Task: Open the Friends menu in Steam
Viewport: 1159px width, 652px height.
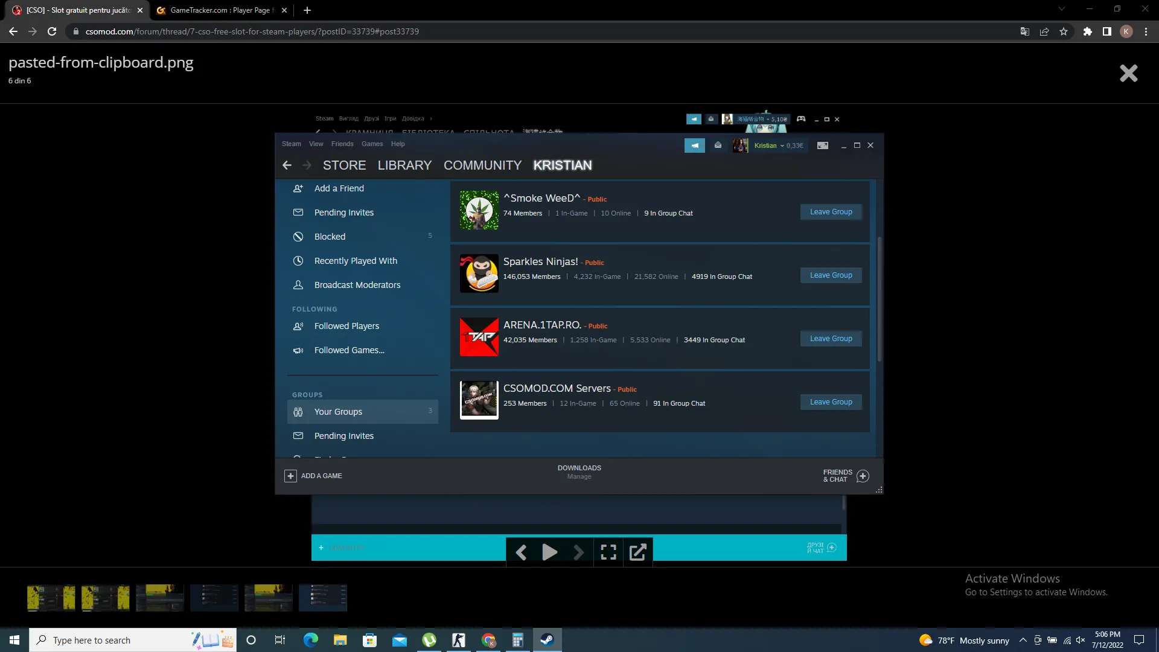Action: [x=342, y=144]
